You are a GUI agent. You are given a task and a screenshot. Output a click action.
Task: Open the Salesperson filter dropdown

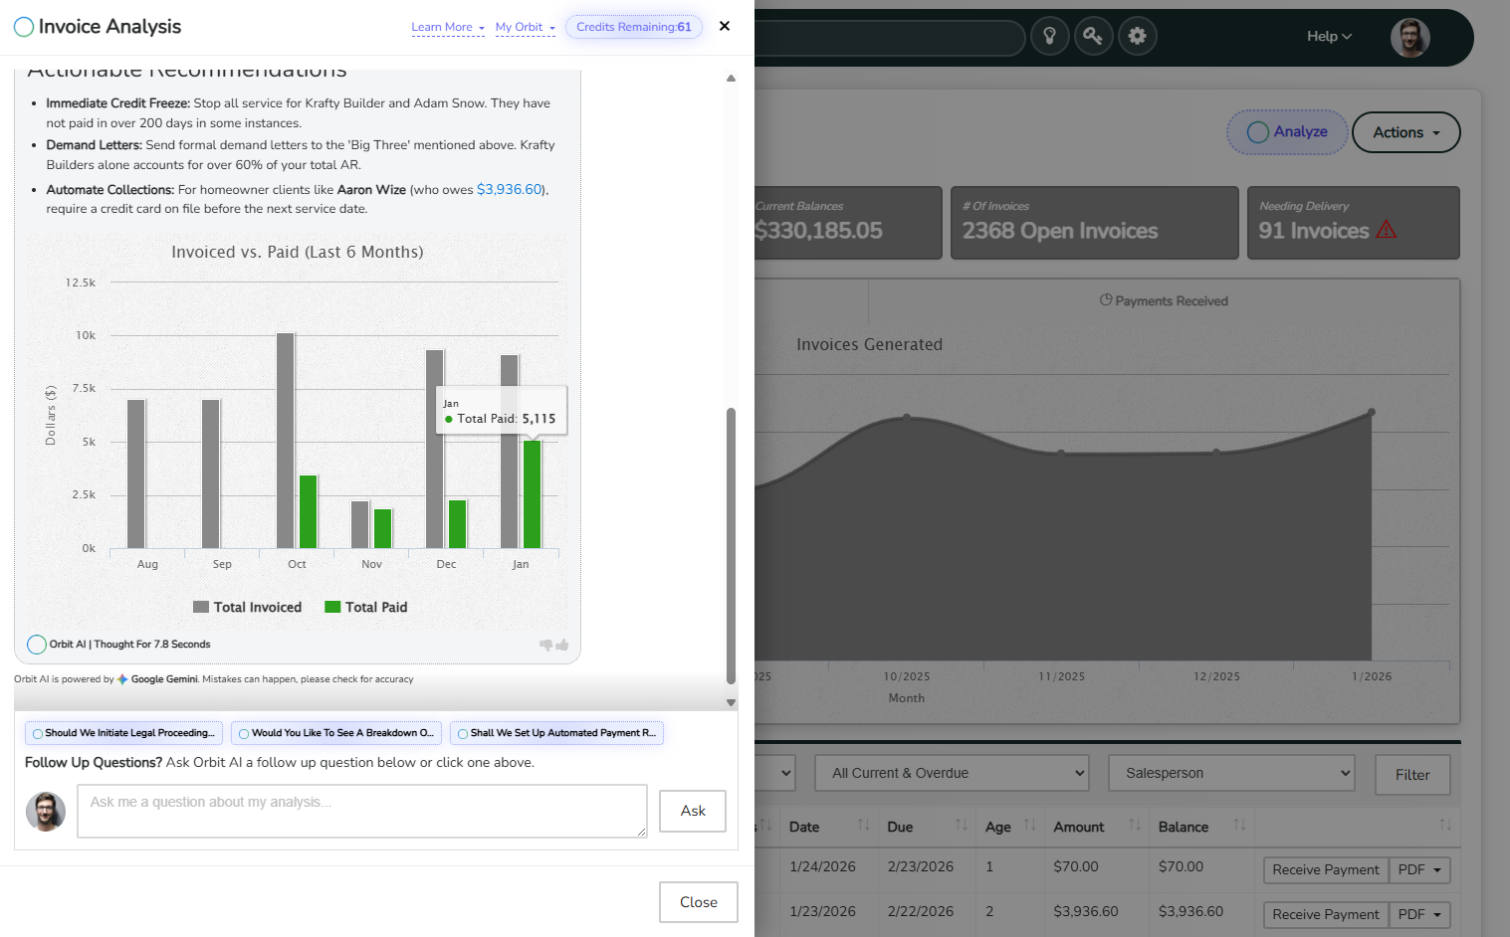click(1231, 773)
